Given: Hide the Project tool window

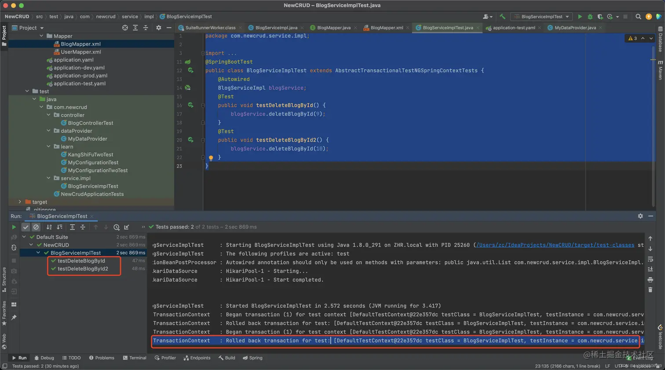Looking at the screenshot, I should tap(169, 28).
